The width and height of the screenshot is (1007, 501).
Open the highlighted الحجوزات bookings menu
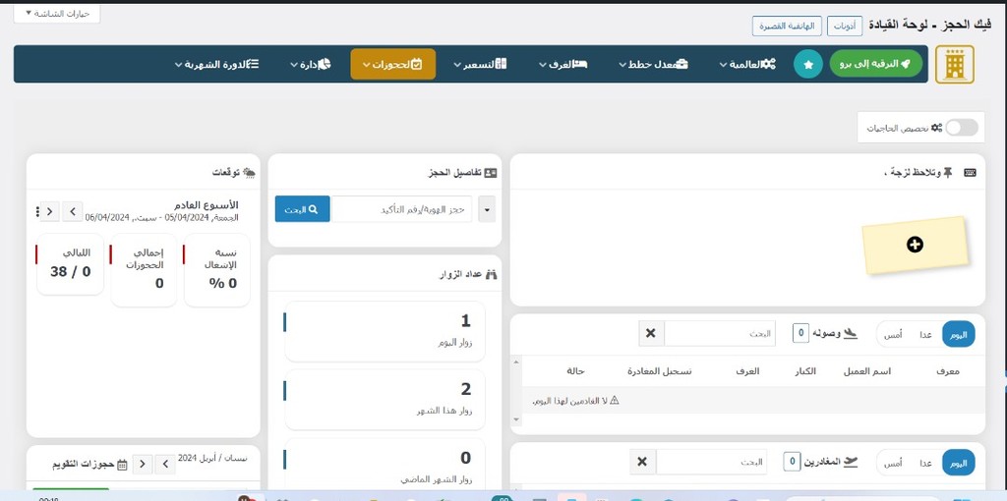point(393,64)
